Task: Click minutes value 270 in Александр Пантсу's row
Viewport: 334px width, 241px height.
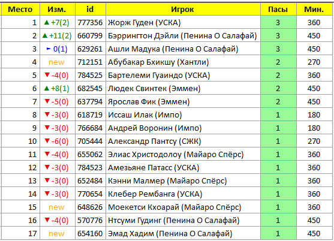Action: tap(314, 141)
